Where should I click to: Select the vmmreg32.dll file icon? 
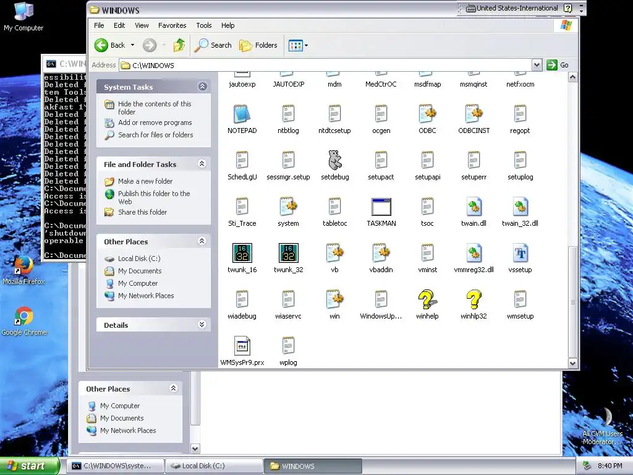(x=474, y=253)
